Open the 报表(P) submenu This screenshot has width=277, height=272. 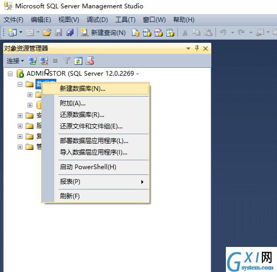[x=95, y=182]
